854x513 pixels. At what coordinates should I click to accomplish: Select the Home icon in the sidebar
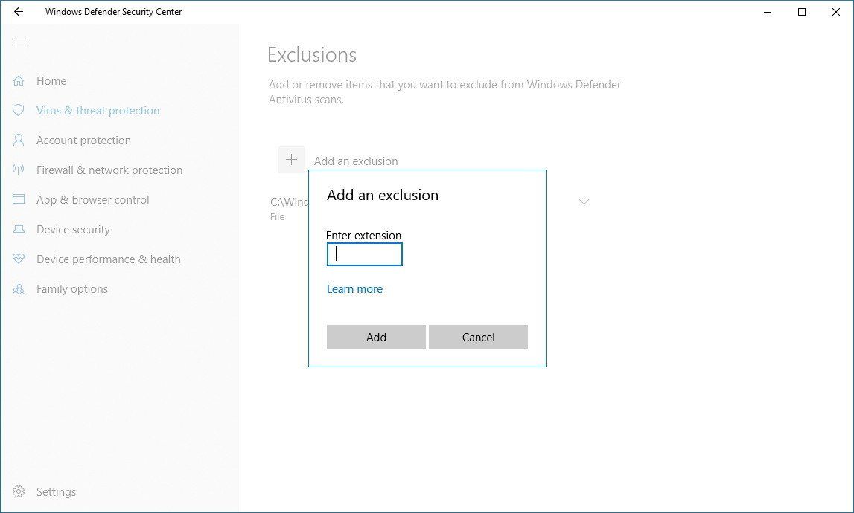tap(18, 80)
